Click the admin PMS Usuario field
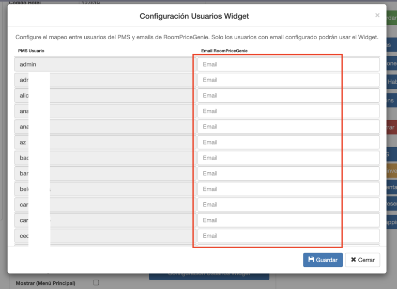Image resolution: width=397 pixels, height=289 pixels. click(103, 65)
